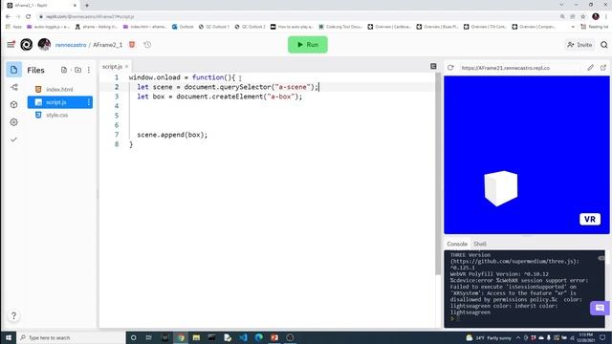This screenshot has height=344, width=612.
Task: Edit preview URL with pencil icon
Action: click(591, 68)
